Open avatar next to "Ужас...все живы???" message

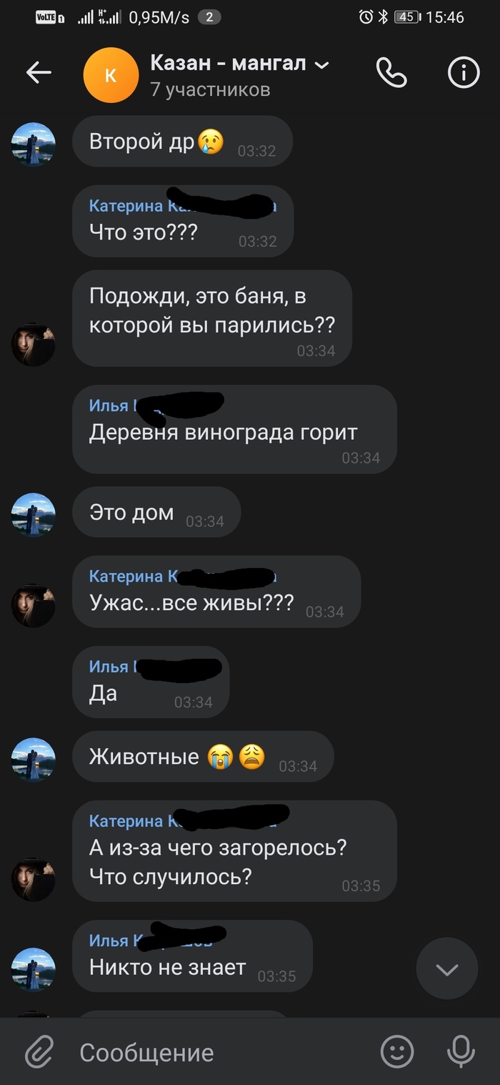33,606
